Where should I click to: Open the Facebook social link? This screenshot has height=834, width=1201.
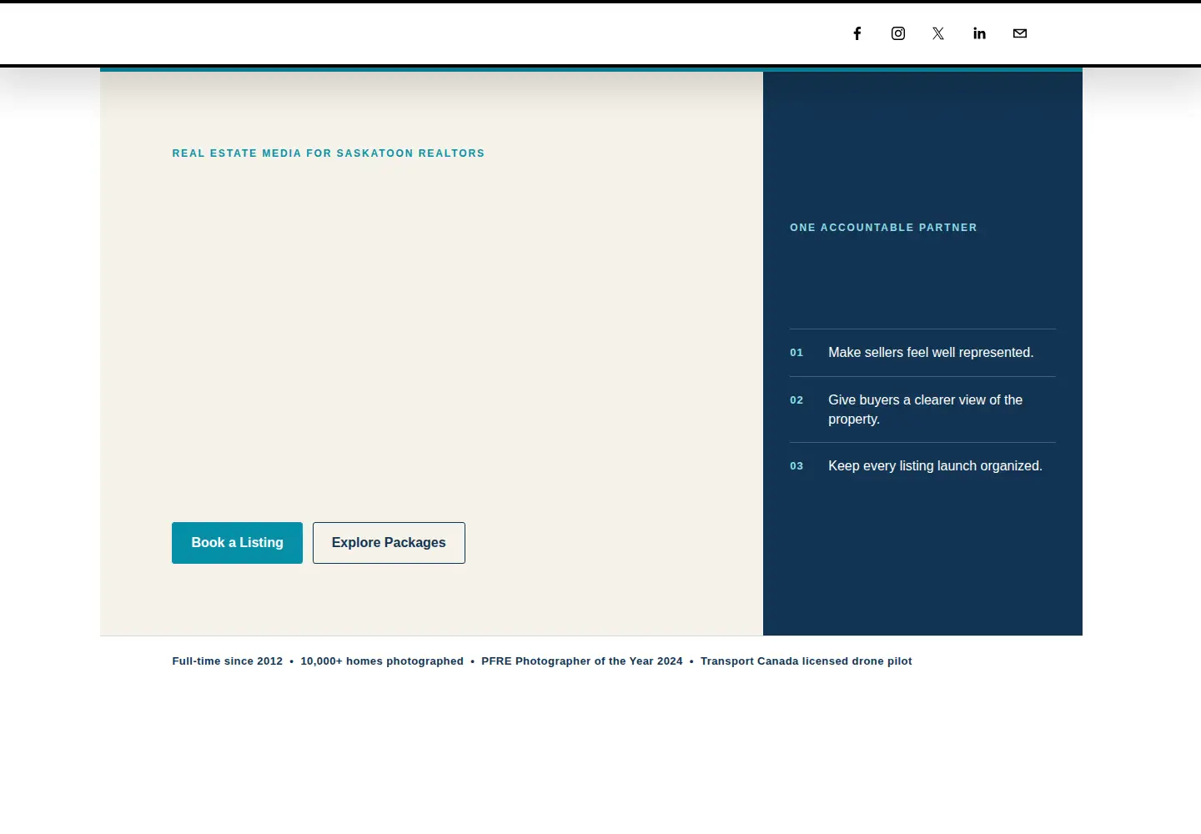tap(857, 33)
